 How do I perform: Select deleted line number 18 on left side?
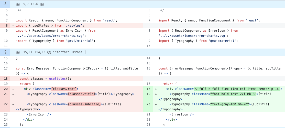[6, 79]
